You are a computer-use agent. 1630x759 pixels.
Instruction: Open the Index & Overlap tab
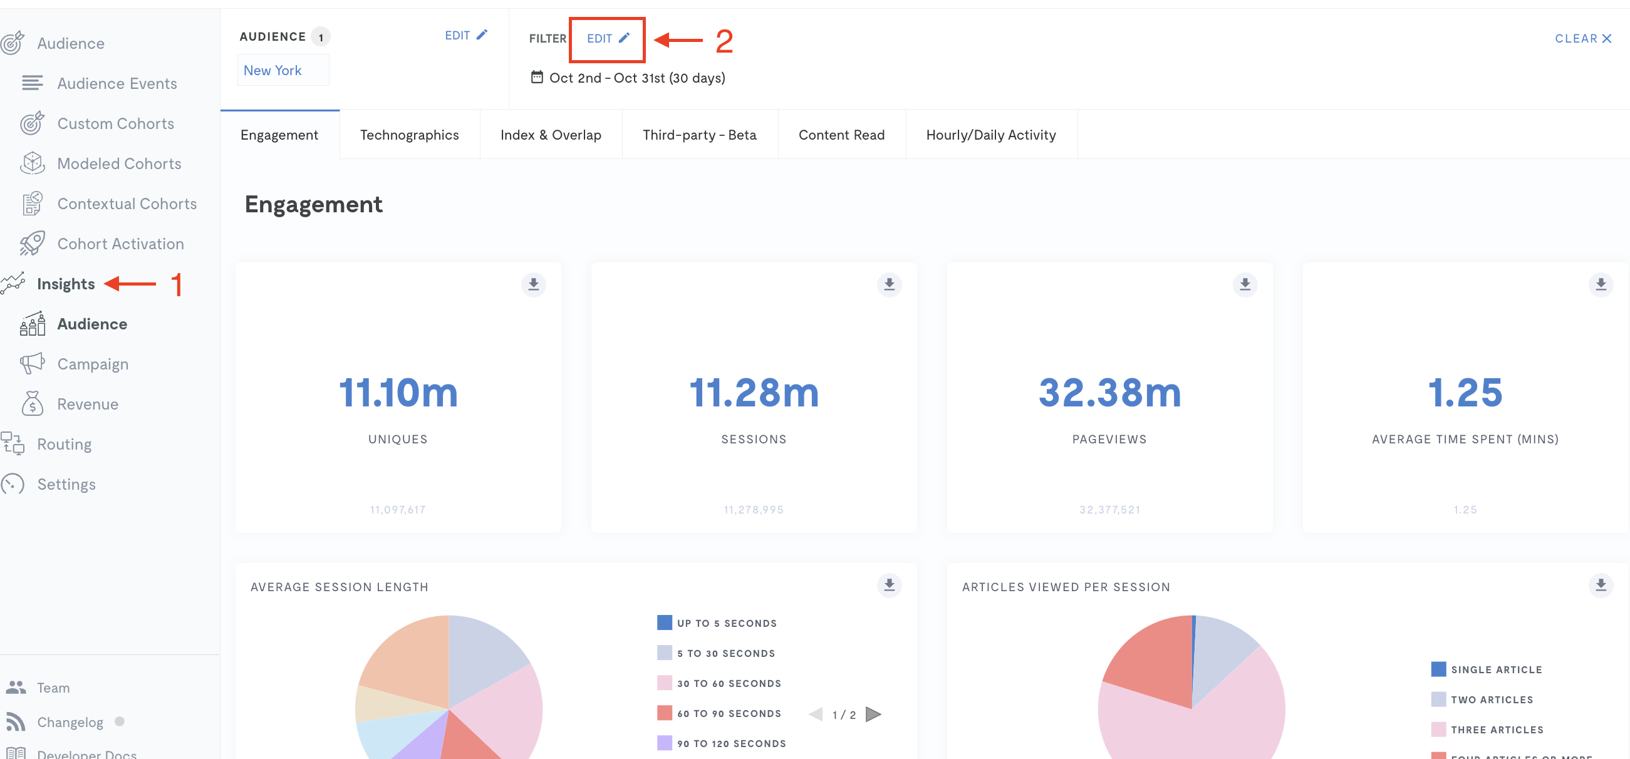[551, 135]
